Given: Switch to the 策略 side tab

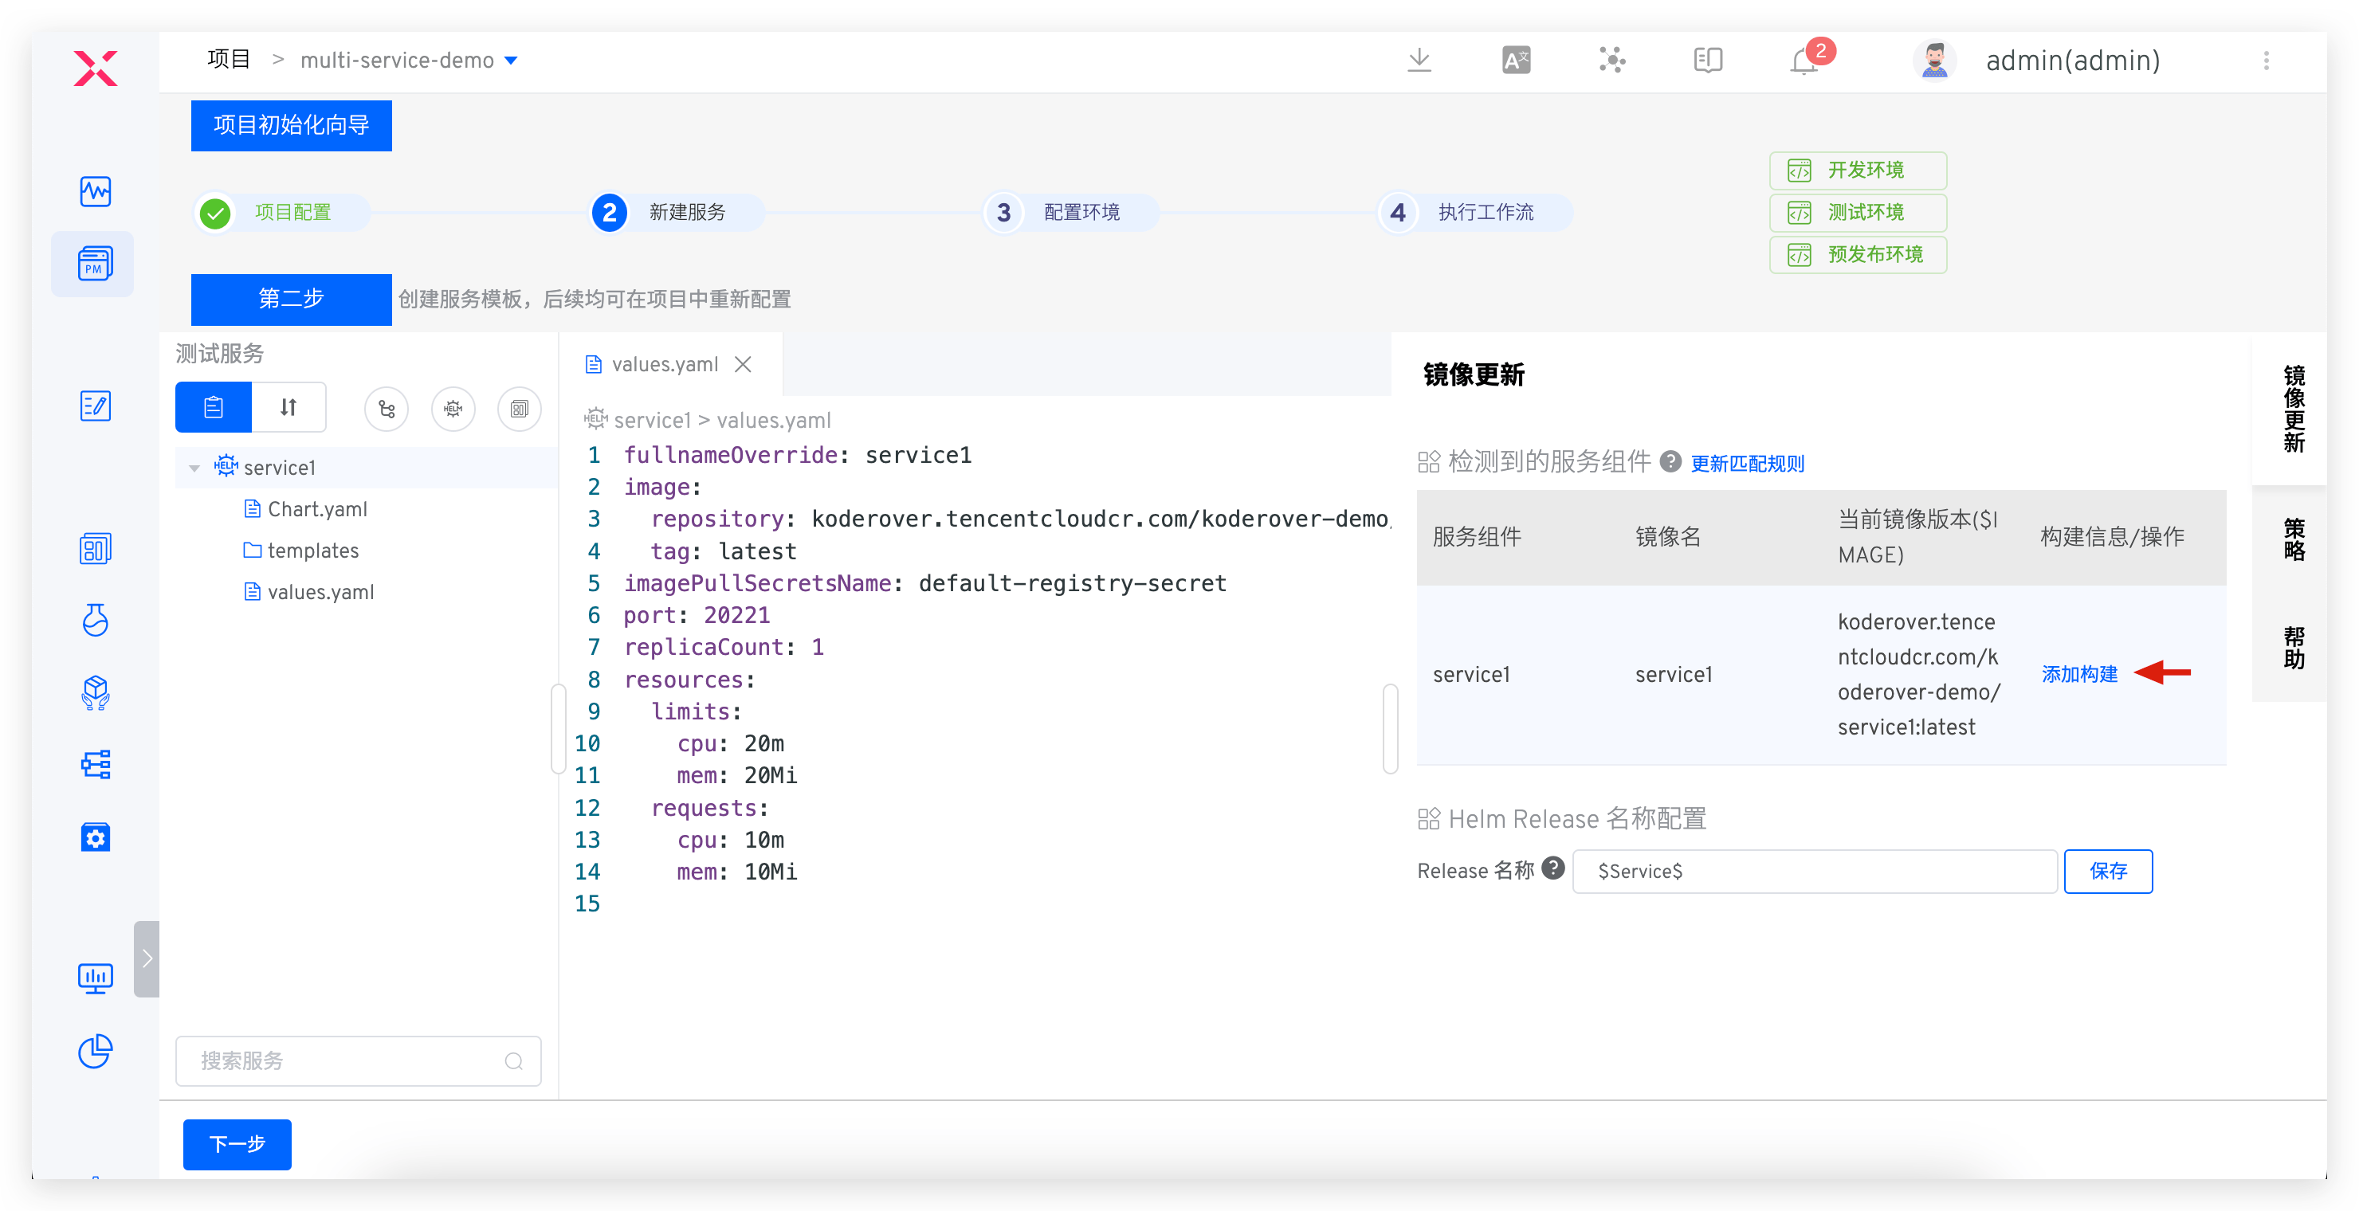Looking at the screenshot, I should coord(2293,539).
